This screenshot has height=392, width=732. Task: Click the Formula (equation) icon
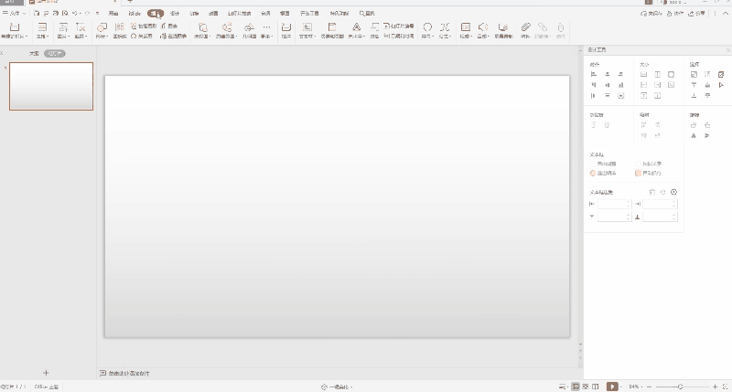click(445, 27)
